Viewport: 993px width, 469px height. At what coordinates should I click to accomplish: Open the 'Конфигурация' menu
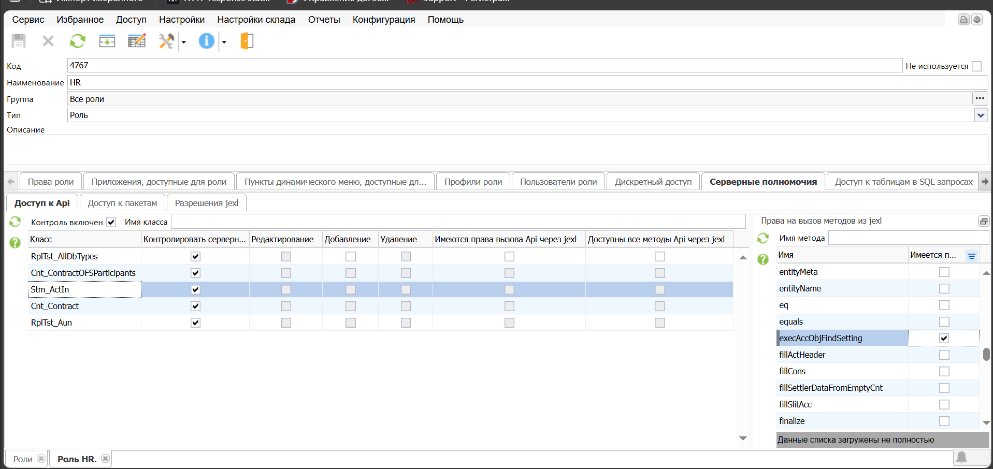tap(383, 20)
